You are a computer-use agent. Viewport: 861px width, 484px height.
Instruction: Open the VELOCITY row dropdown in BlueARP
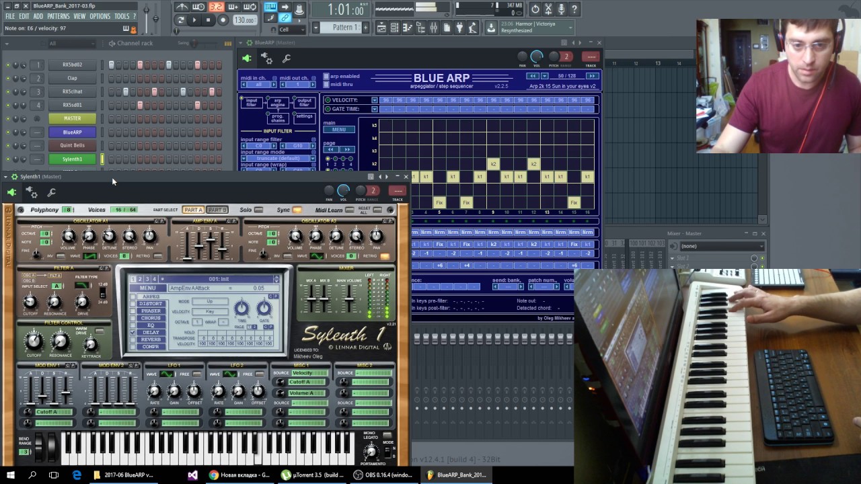pos(375,100)
